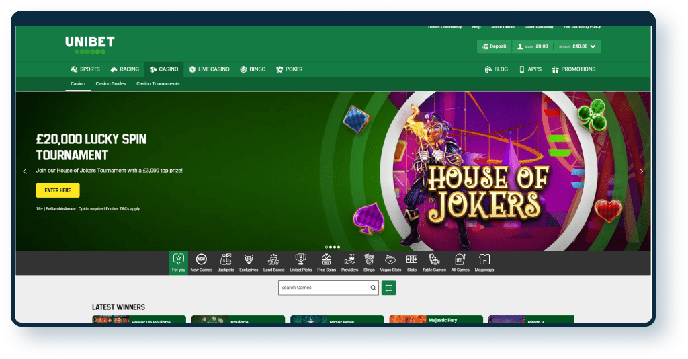
Task: Select the Casino main navigation item
Action: [164, 69]
